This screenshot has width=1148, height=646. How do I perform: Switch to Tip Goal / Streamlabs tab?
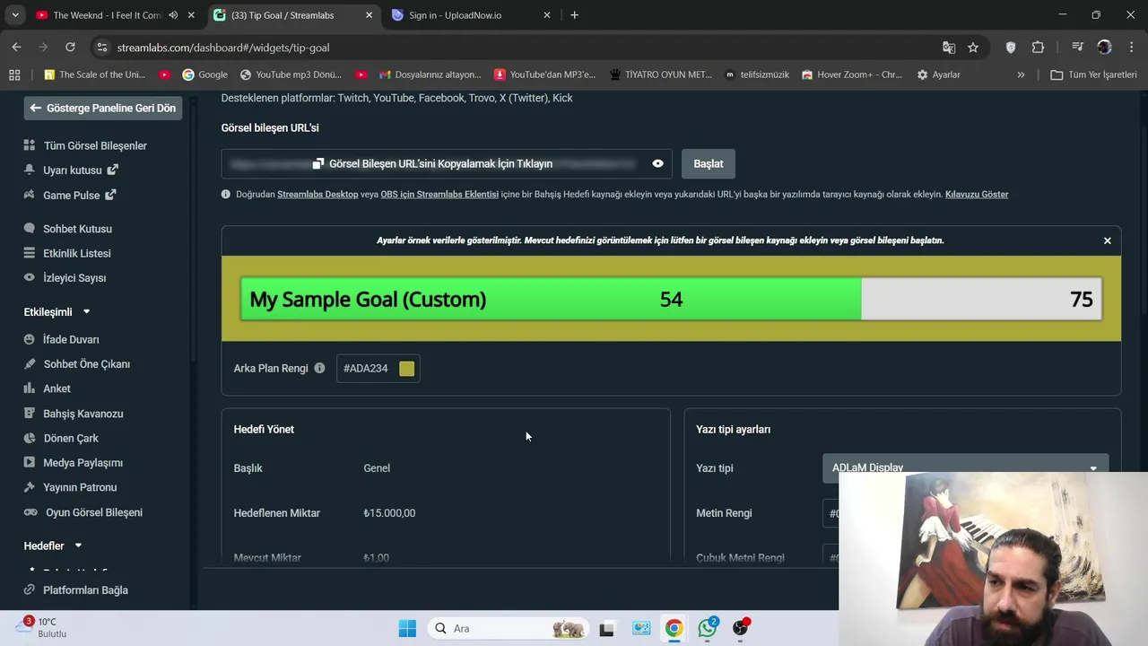click(283, 15)
